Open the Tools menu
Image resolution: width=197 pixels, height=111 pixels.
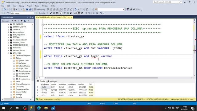37,6
